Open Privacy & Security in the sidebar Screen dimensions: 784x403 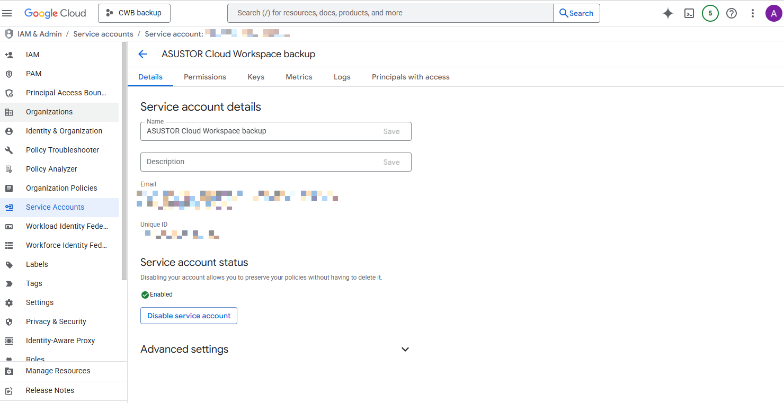(x=59, y=321)
